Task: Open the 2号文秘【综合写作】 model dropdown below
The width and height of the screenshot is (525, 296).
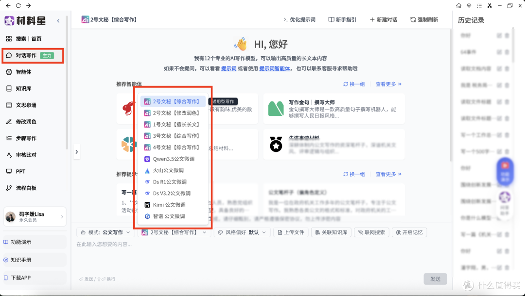Action: click(x=174, y=232)
